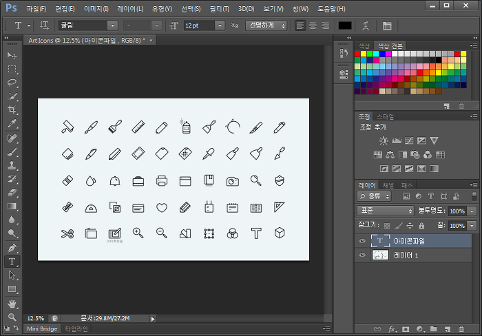Viewport: 482px width, 336px height.
Task: Toggle lock position
Action: pos(410,226)
